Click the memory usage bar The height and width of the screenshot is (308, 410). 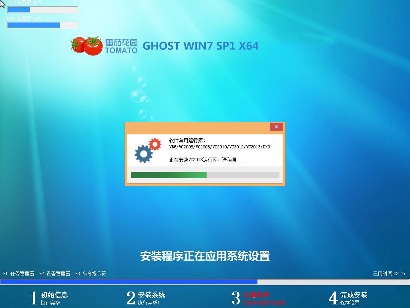click(x=42, y=10)
